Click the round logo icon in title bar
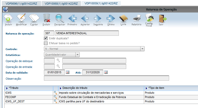This screenshot has height=108, width=198. [x=5, y=9]
